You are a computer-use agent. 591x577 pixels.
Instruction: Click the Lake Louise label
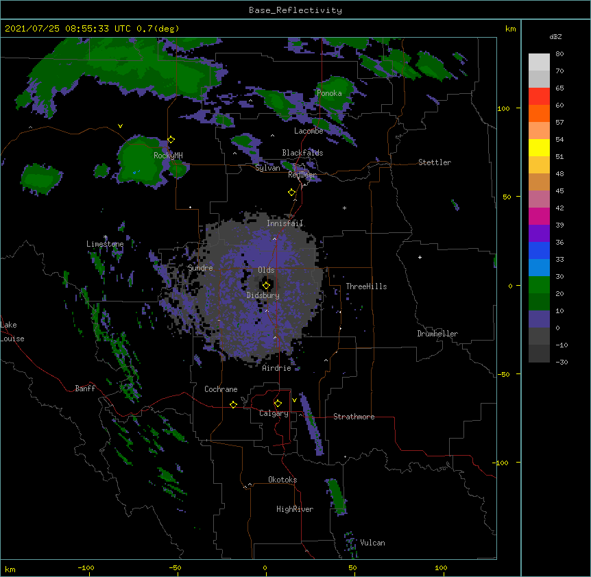click(12, 332)
